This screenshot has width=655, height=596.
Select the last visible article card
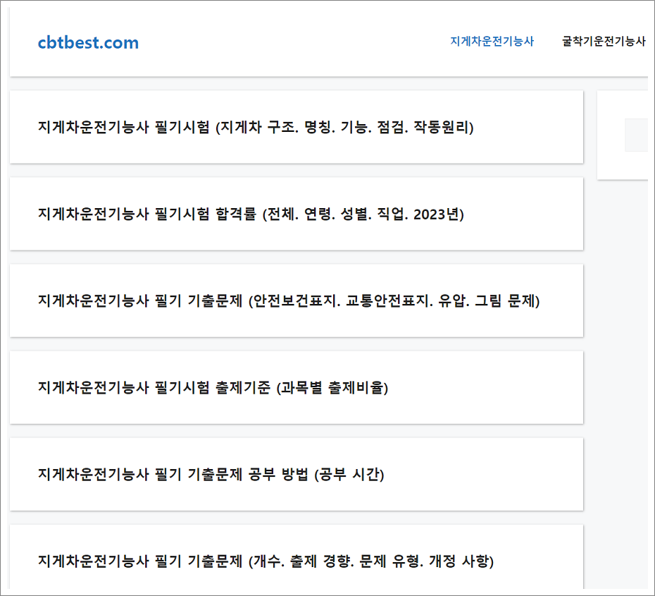click(296, 560)
